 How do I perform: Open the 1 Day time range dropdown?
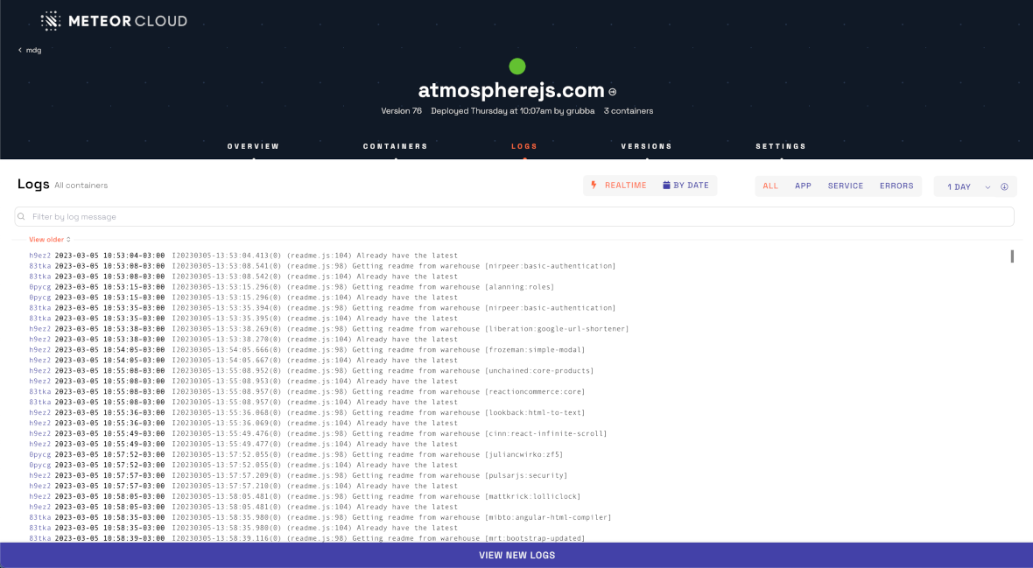click(x=968, y=186)
